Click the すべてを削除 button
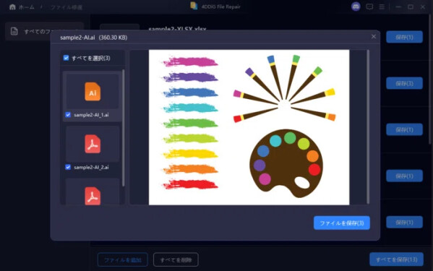 pos(176,259)
